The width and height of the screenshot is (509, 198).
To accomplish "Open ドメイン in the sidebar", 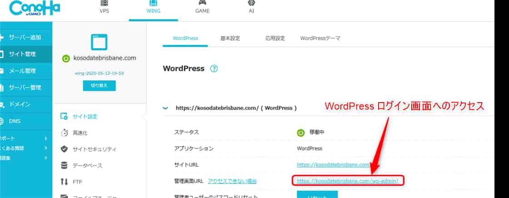I will [x=26, y=104].
